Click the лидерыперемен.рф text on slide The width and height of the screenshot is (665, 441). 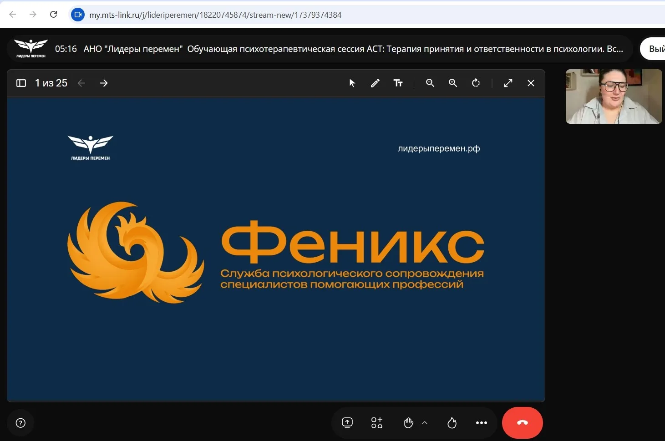(x=439, y=148)
